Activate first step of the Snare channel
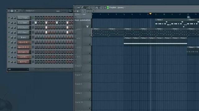Viewport: 199px width, 111px height. click(36, 37)
